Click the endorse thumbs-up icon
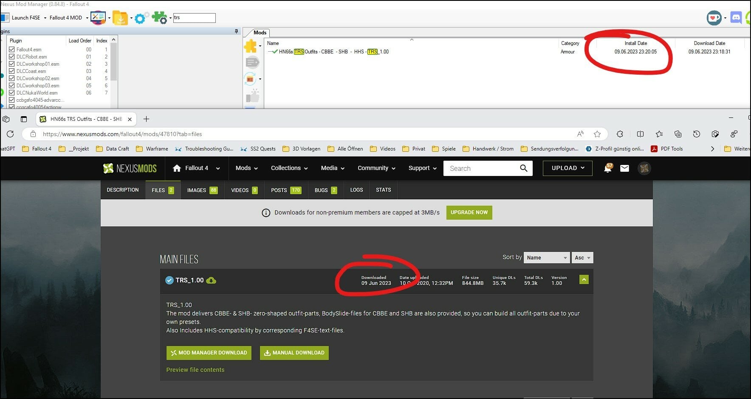 point(253,96)
